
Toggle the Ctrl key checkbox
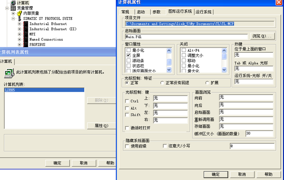[127, 101]
